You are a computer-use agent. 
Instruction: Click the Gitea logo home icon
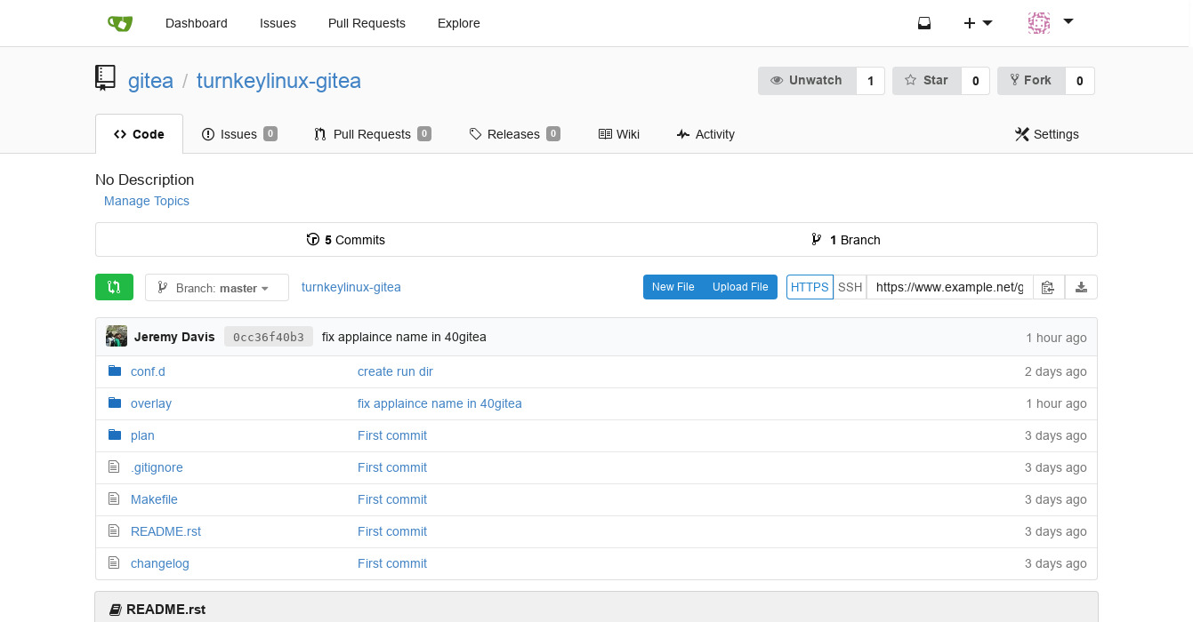[x=119, y=23]
